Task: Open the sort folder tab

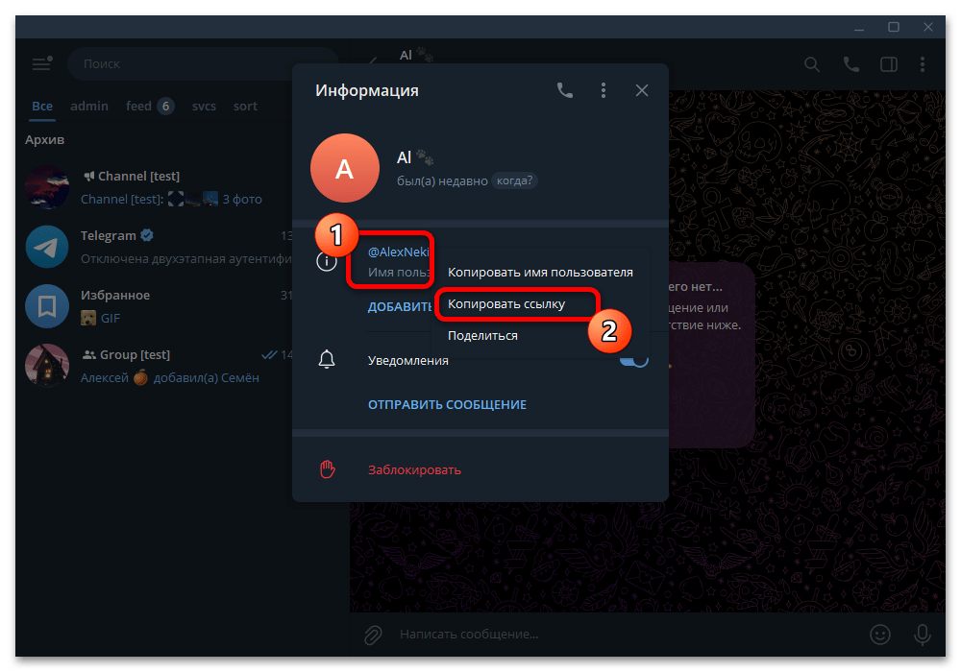Action: point(245,107)
